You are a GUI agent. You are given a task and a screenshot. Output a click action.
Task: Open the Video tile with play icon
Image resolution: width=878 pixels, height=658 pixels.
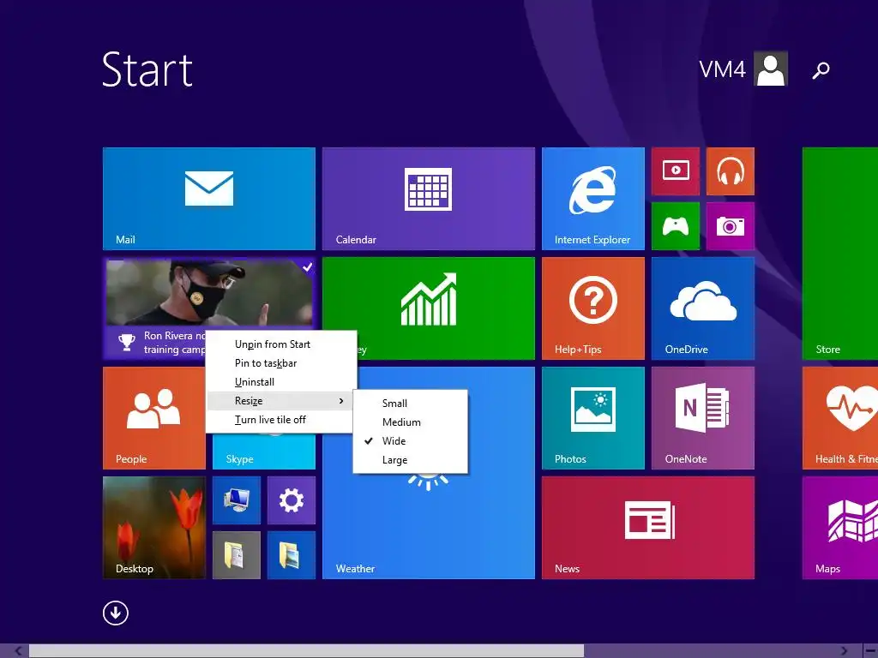pyautogui.click(x=676, y=171)
